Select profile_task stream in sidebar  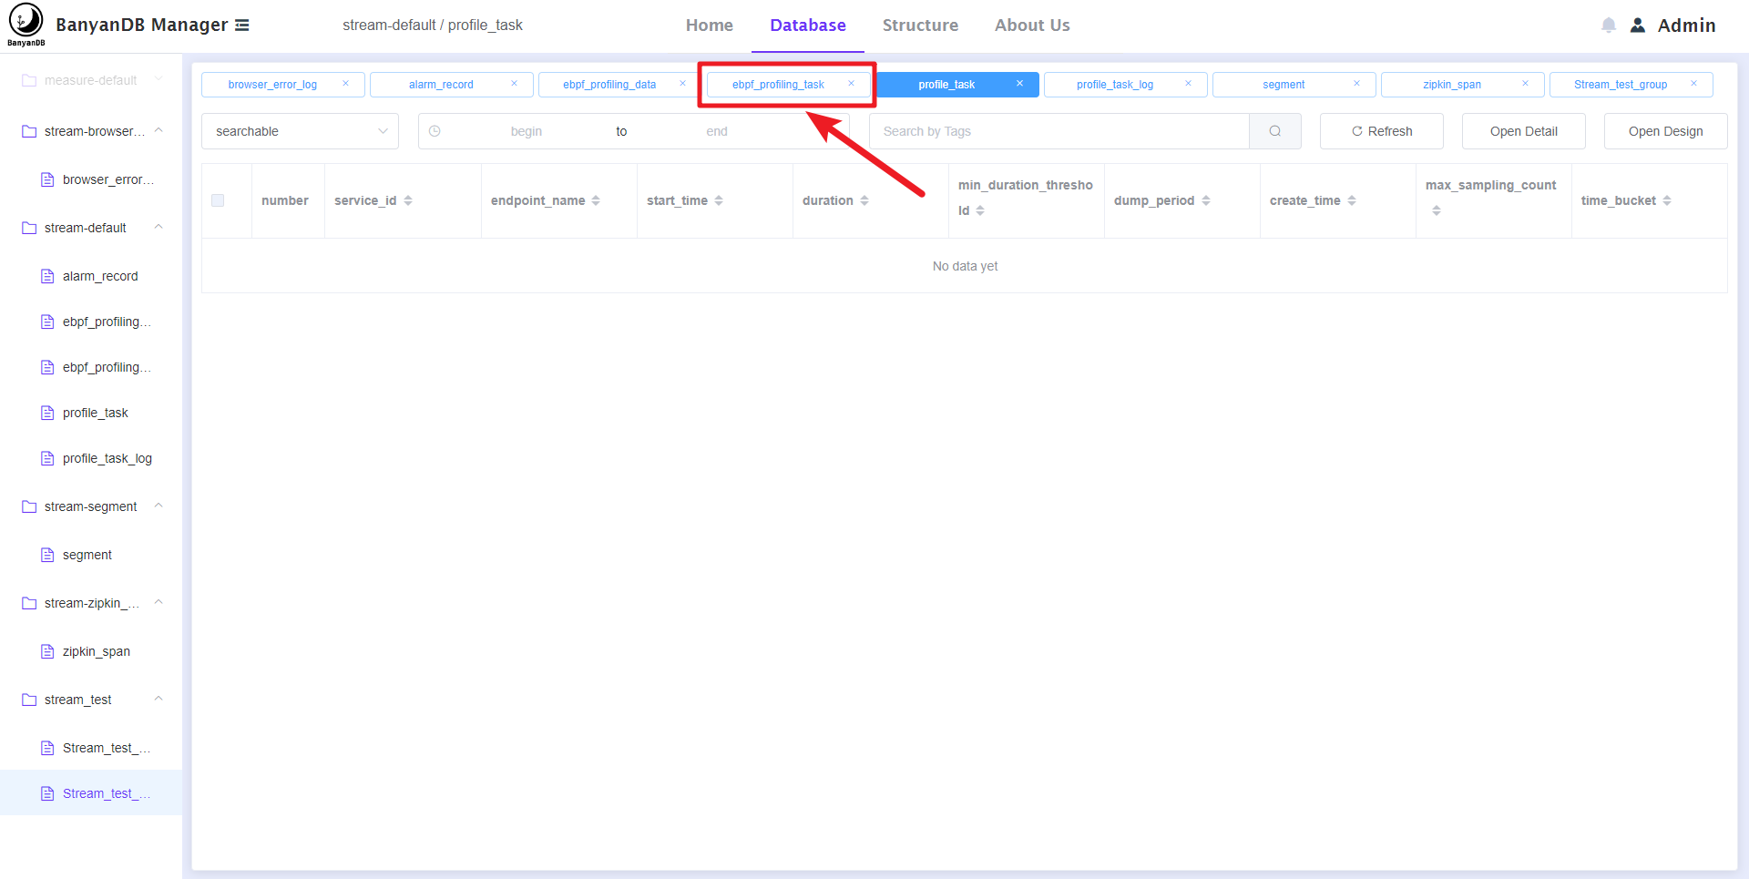[x=91, y=413]
